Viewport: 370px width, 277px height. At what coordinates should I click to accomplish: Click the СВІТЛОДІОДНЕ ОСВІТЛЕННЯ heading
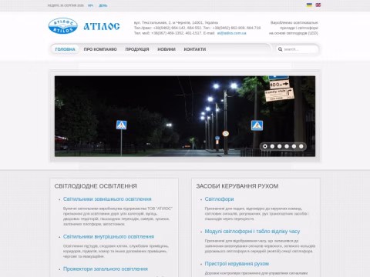point(96,186)
